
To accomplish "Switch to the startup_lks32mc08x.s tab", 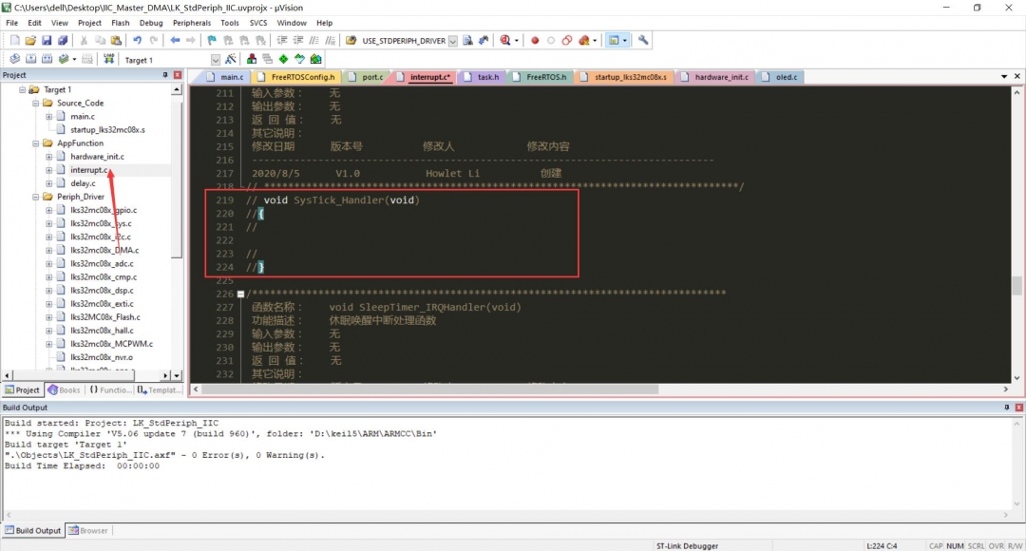I will pos(623,77).
